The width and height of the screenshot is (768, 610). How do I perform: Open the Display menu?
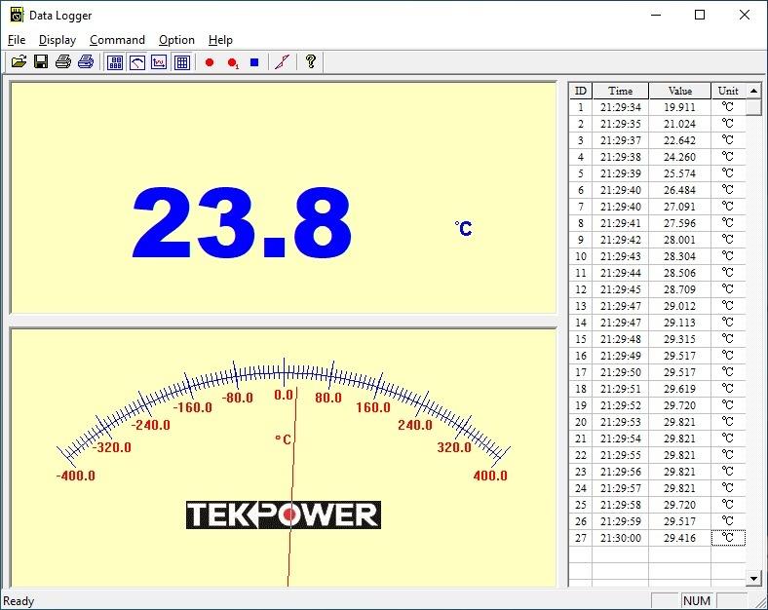[58, 40]
